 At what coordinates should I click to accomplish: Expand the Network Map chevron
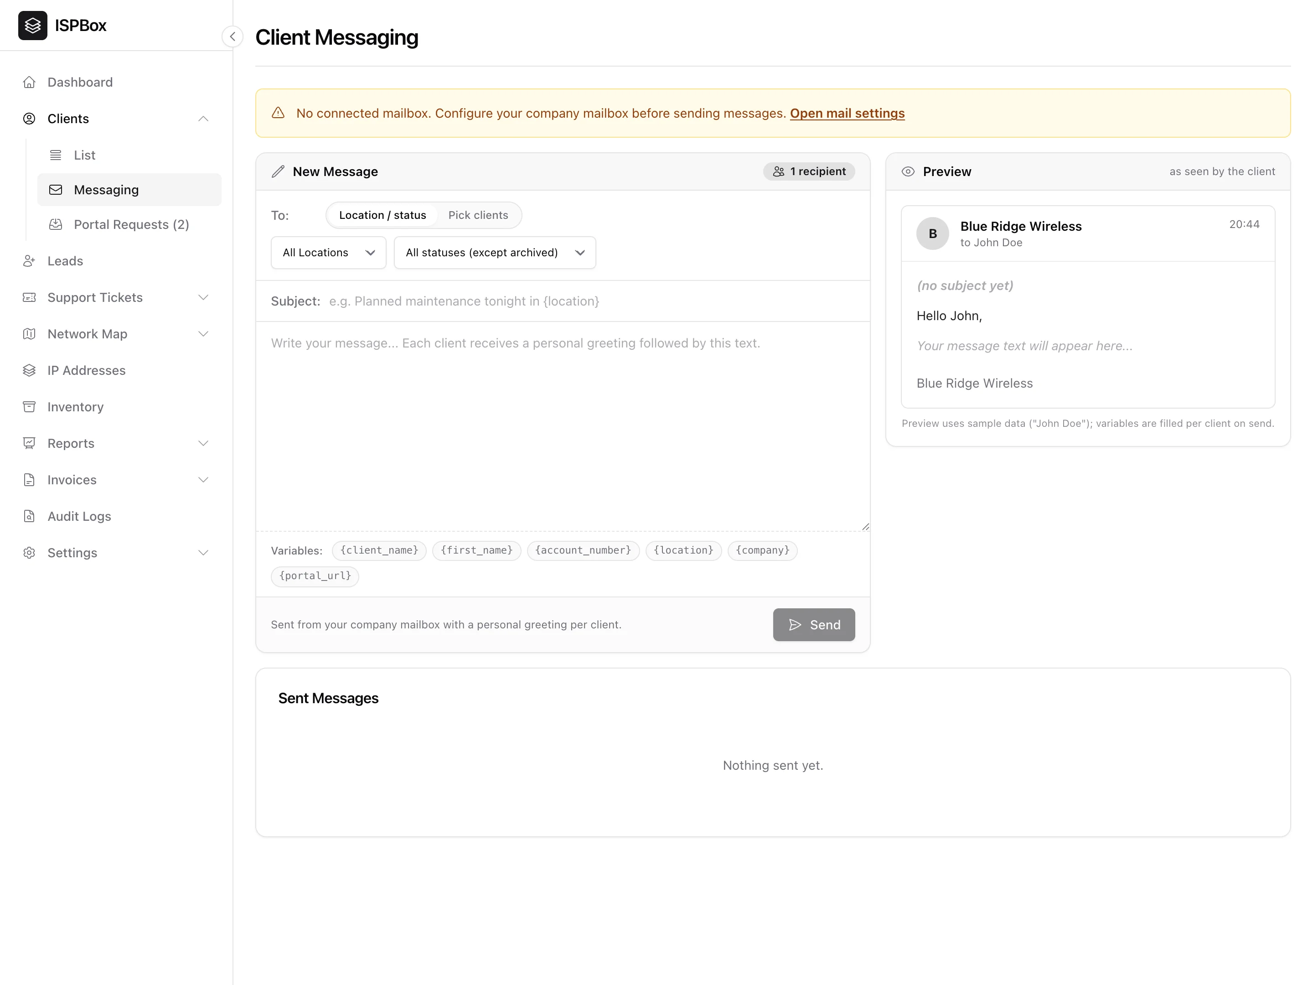pyautogui.click(x=203, y=334)
